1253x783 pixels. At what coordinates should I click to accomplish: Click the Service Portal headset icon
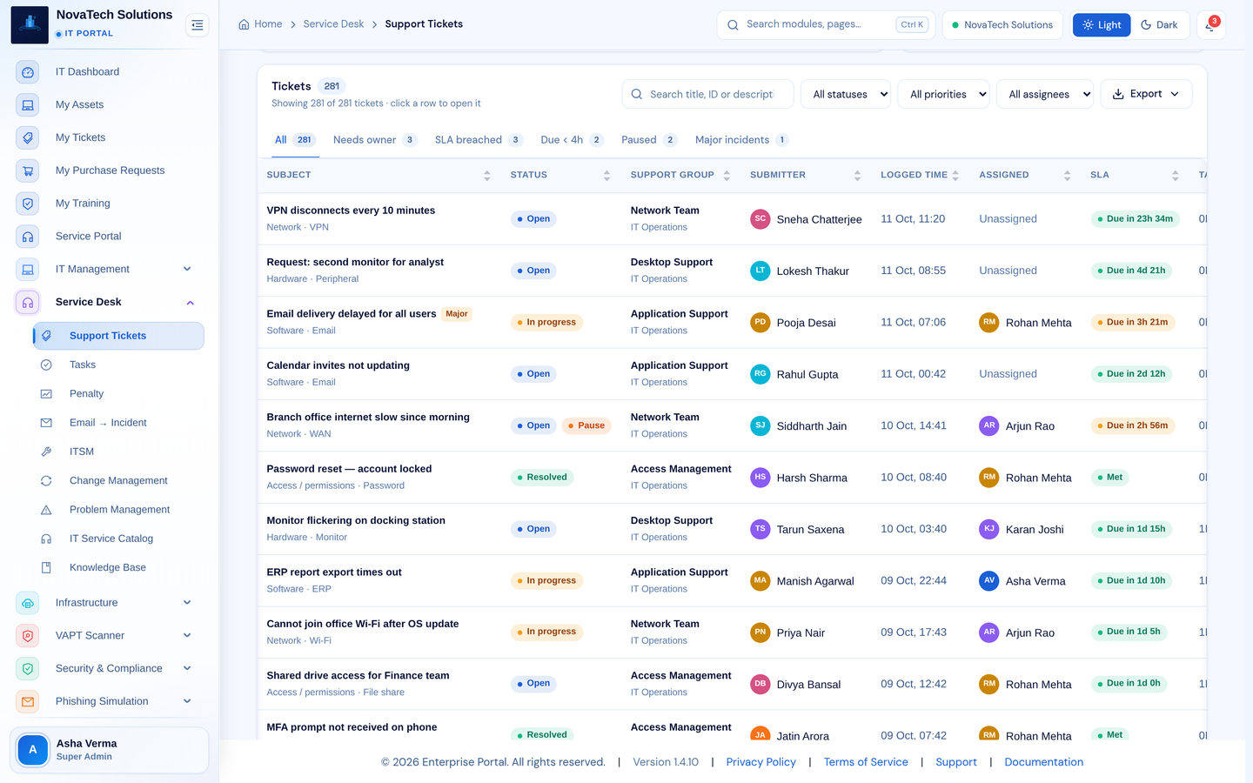28,237
